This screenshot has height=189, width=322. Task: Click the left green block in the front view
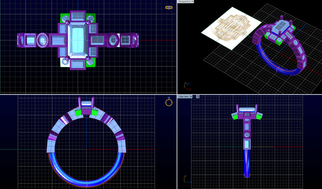pyautogui.click(x=78, y=112)
